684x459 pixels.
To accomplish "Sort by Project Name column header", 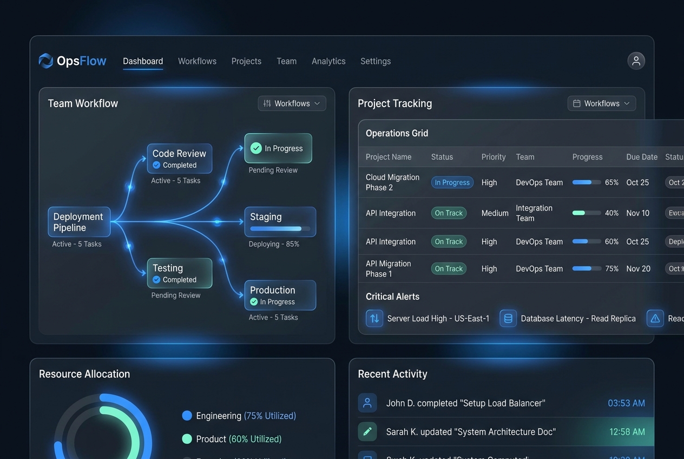I will (x=389, y=157).
